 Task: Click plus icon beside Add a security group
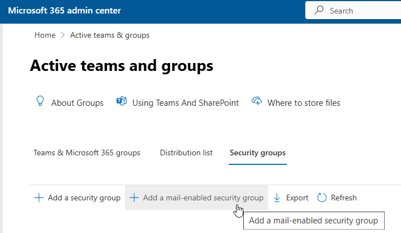(39, 198)
